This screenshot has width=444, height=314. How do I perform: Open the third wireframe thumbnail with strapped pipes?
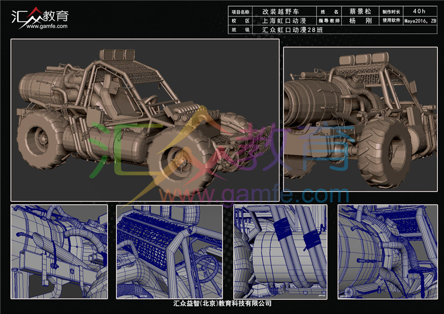coord(280,251)
